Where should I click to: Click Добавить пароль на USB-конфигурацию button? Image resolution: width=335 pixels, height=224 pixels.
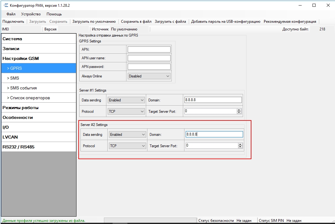[x=225, y=22]
